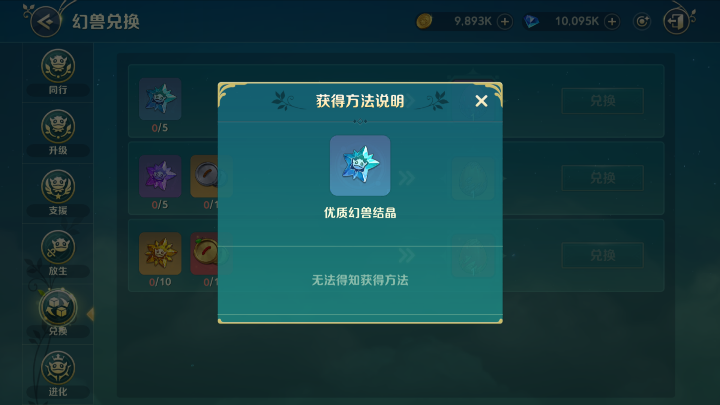The width and height of the screenshot is (720, 405).
Task: Select the 进化 sidebar icon
Action: pyautogui.click(x=58, y=375)
